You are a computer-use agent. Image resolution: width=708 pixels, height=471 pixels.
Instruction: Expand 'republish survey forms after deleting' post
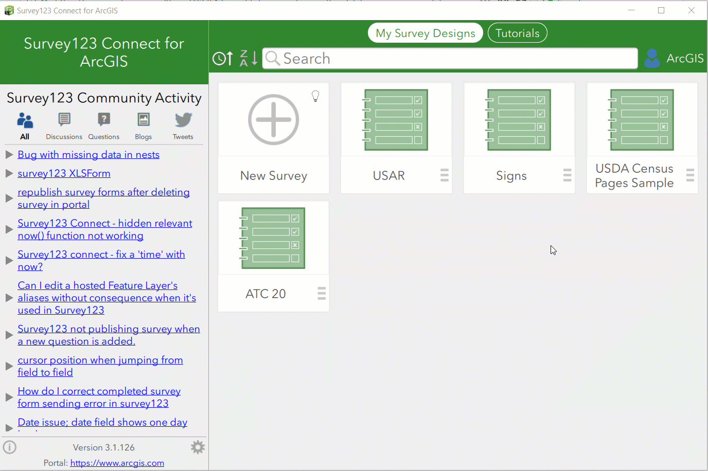tap(9, 198)
